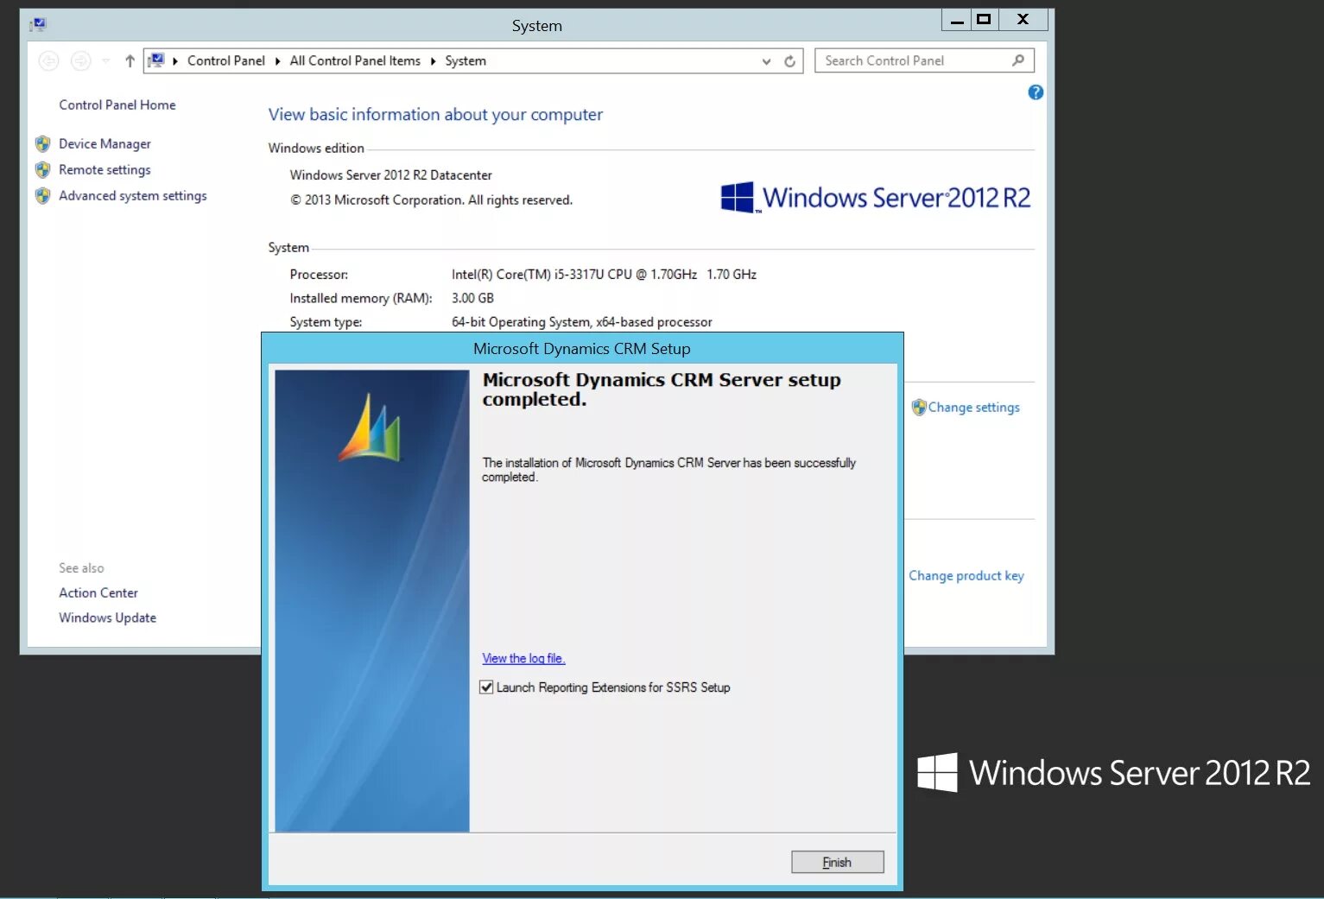Screen dimensions: 1324x899
Task: Click the Remote settings shield icon
Action: click(x=42, y=169)
